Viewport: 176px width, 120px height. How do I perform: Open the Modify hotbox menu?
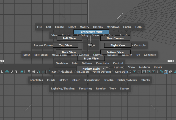click(x=84, y=27)
